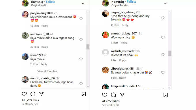
Task: Share the post using right panel paper-plane icon
Action: (122, 95)
